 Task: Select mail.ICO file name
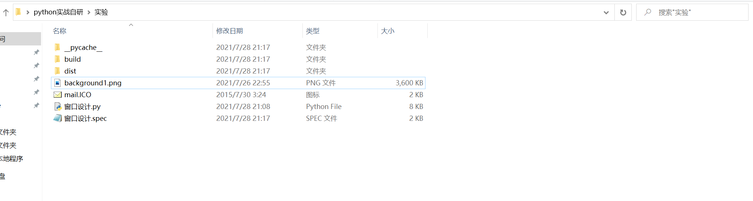point(78,95)
